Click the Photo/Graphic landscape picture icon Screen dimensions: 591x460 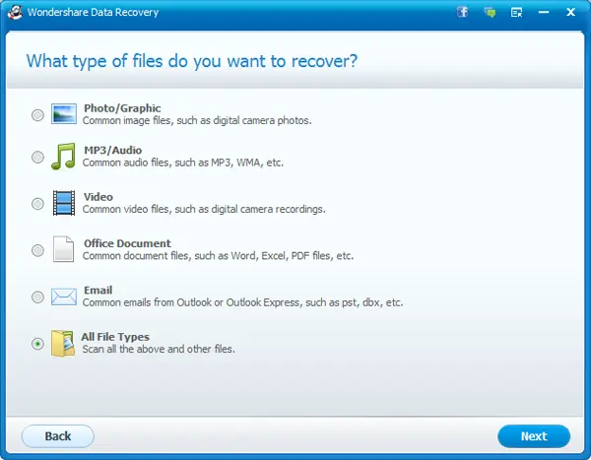click(64, 114)
